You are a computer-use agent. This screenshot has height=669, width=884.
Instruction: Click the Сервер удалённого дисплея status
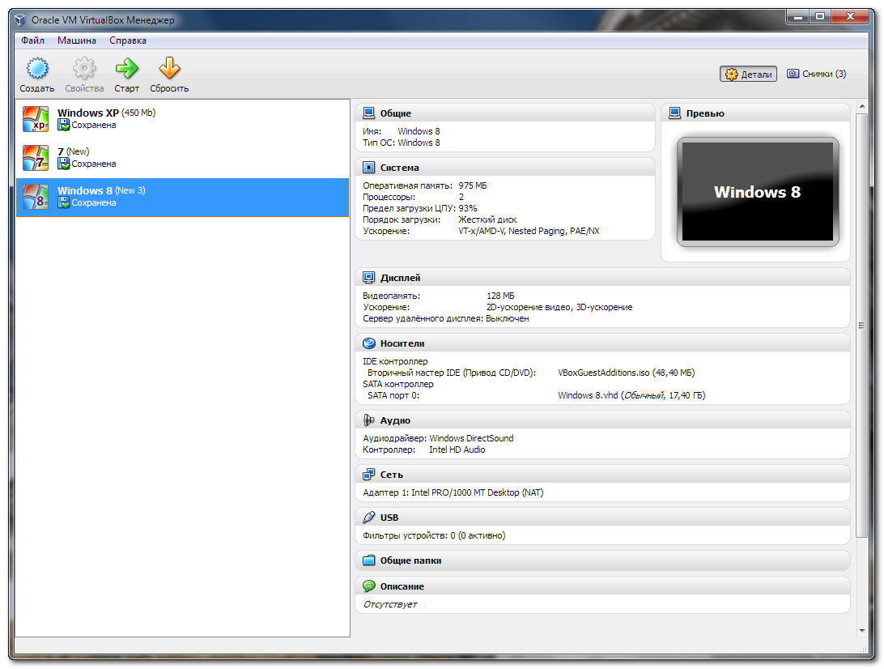[x=508, y=318]
